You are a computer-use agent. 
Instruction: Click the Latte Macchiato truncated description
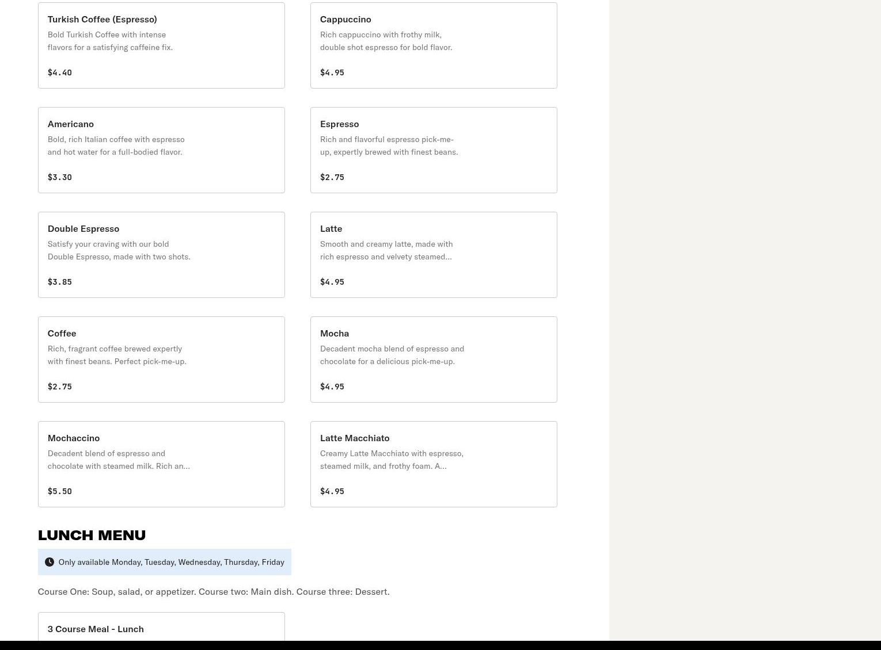pos(392,460)
